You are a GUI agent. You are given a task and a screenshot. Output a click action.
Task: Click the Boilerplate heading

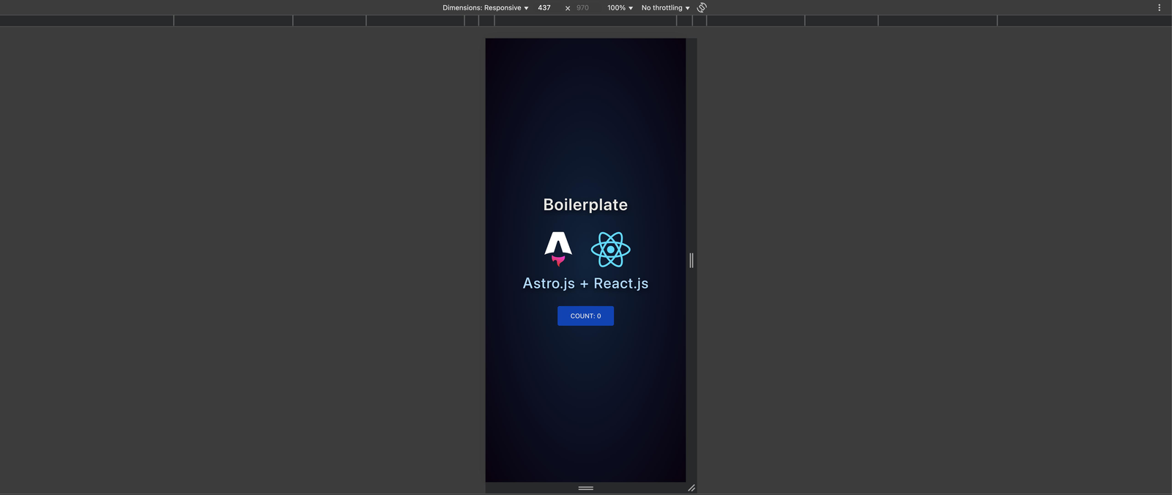[x=585, y=205]
